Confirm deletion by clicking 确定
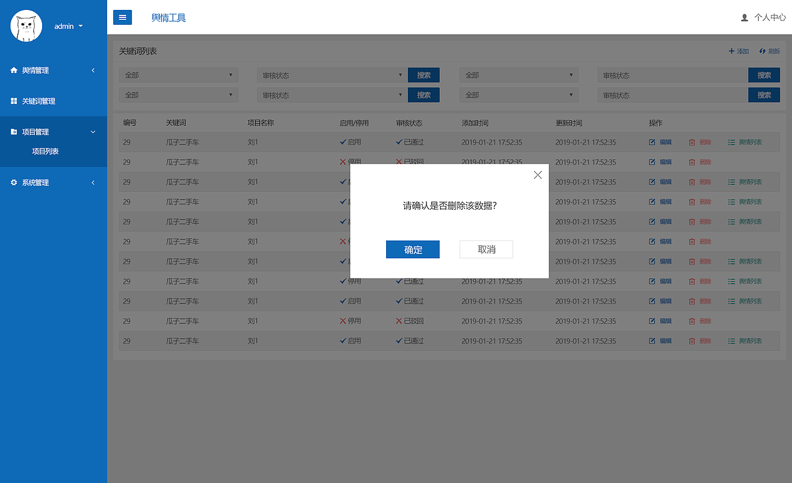 [412, 250]
